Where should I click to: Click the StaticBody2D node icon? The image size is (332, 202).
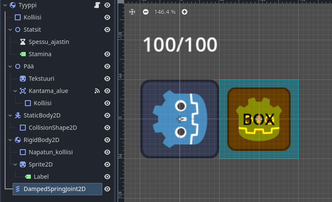tap(17, 115)
